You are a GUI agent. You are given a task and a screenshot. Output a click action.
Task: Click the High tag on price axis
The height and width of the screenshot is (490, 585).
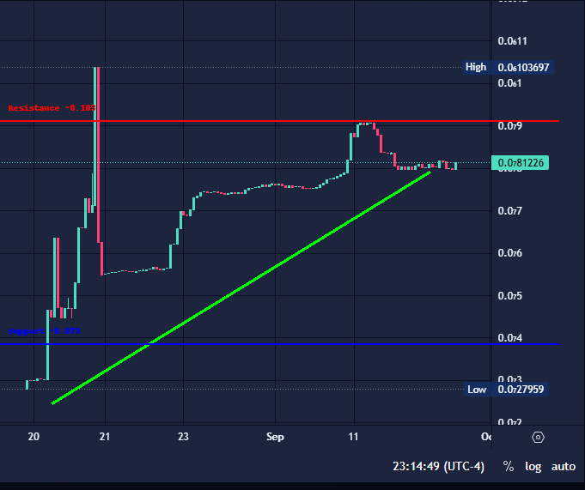[476, 67]
